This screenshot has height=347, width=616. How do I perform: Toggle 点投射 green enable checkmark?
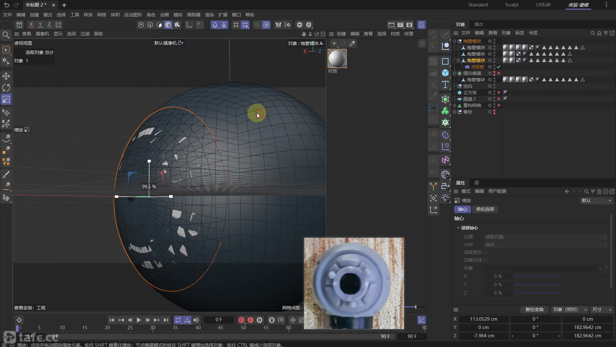[499, 67]
